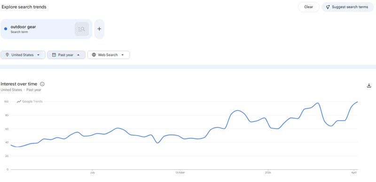Click the sparkle icon in Suggest search terms
Viewport: 376px width, 182px height.
pos(328,7)
